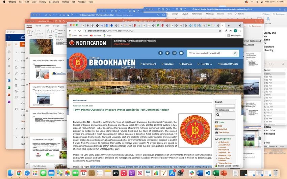Open Spotlight search in the menu bar
Image resolution: width=287 pixels, height=179 pixels.
(257, 2)
